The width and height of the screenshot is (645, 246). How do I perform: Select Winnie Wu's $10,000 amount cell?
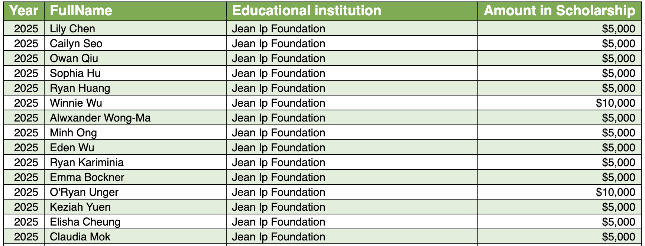tap(615, 103)
